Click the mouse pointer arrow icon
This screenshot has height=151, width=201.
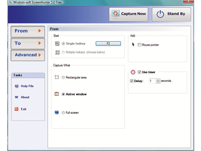(x=133, y=44)
